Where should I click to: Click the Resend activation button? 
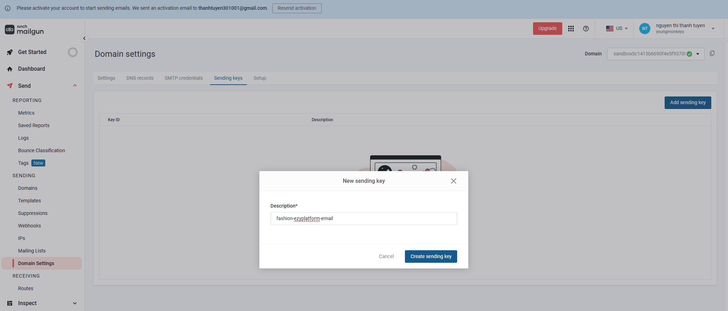[297, 8]
